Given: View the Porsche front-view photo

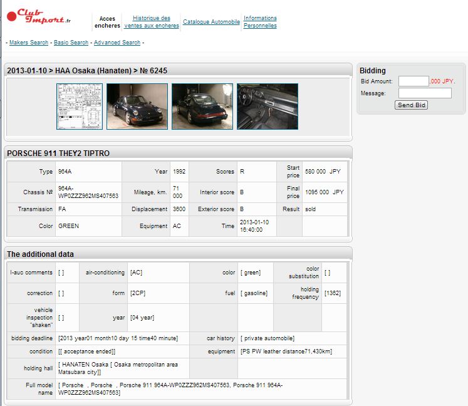Looking at the screenshot, I should 137,107.
